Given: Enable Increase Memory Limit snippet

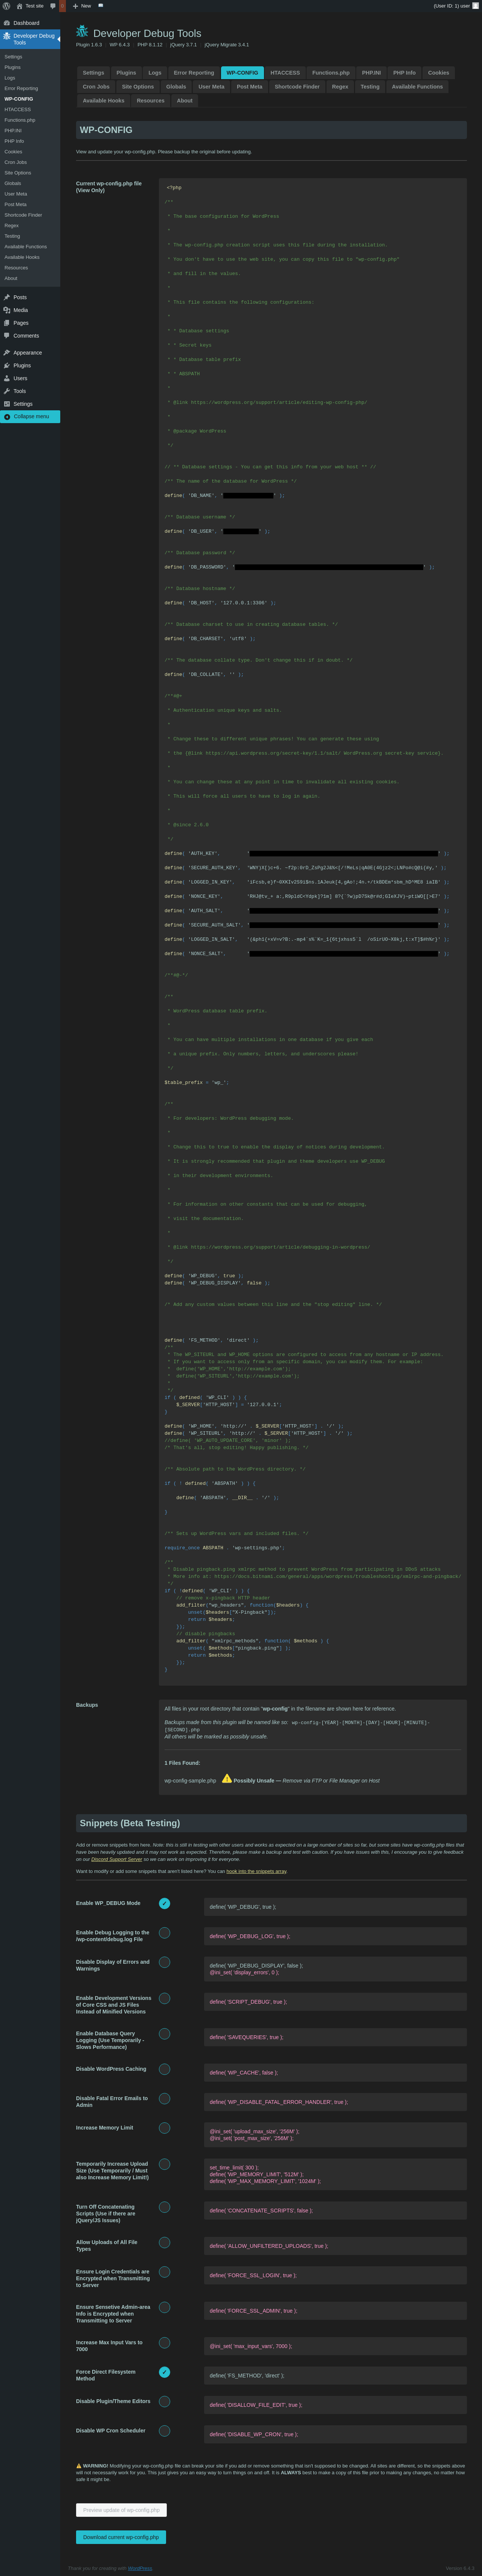Looking at the screenshot, I should pyautogui.click(x=164, y=2128).
